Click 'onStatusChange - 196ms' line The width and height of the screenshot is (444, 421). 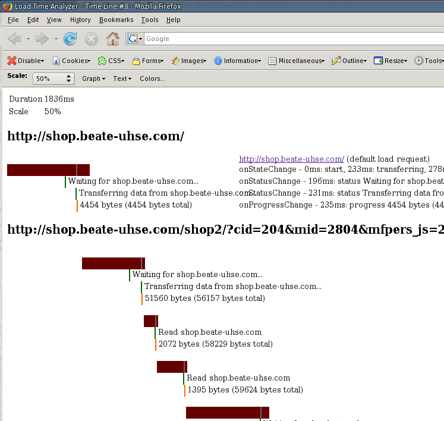pyautogui.click(x=342, y=181)
